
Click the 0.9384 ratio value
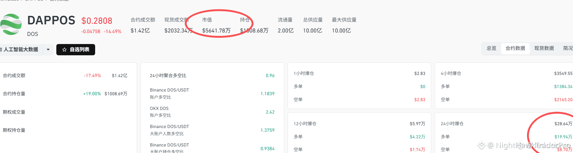(x=268, y=149)
